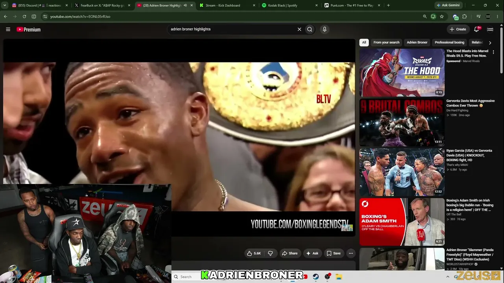Dislike the video
The image size is (504, 283).
(x=271, y=254)
